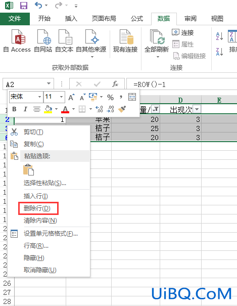
Task: Switch to the 开始 (Home) tab
Action: click(x=44, y=19)
